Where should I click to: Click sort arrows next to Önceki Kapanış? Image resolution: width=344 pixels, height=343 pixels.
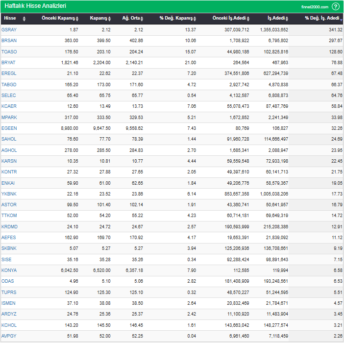click(x=77, y=19)
